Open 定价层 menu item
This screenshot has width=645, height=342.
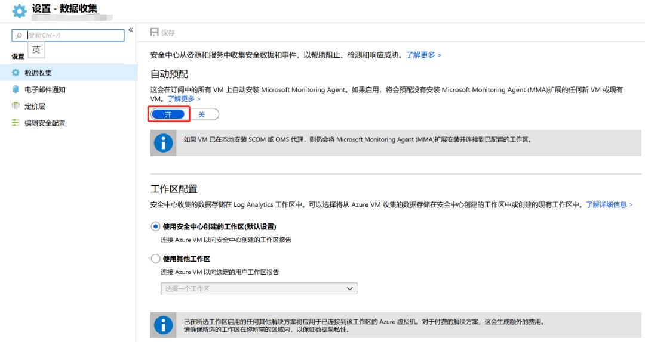[x=35, y=106]
